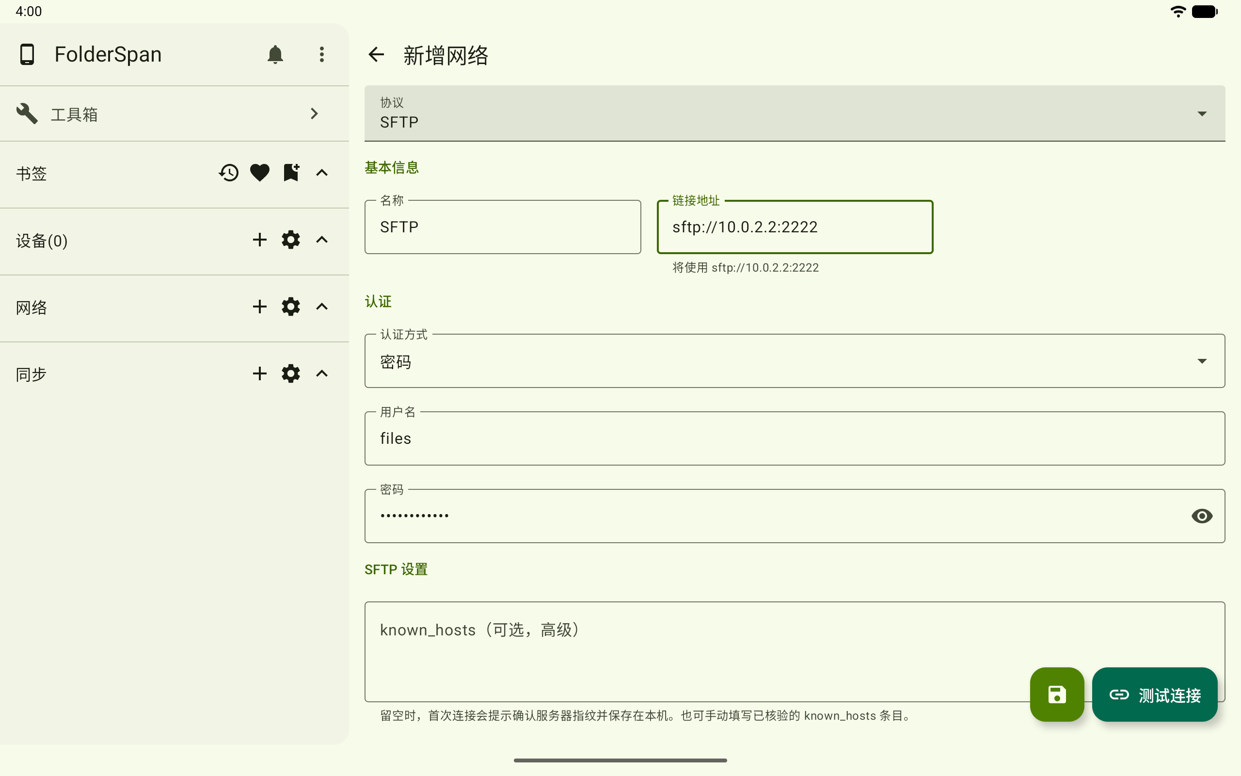Add a new bookmark icon
This screenshot has width=1241, height=776.
coord(291,173)
